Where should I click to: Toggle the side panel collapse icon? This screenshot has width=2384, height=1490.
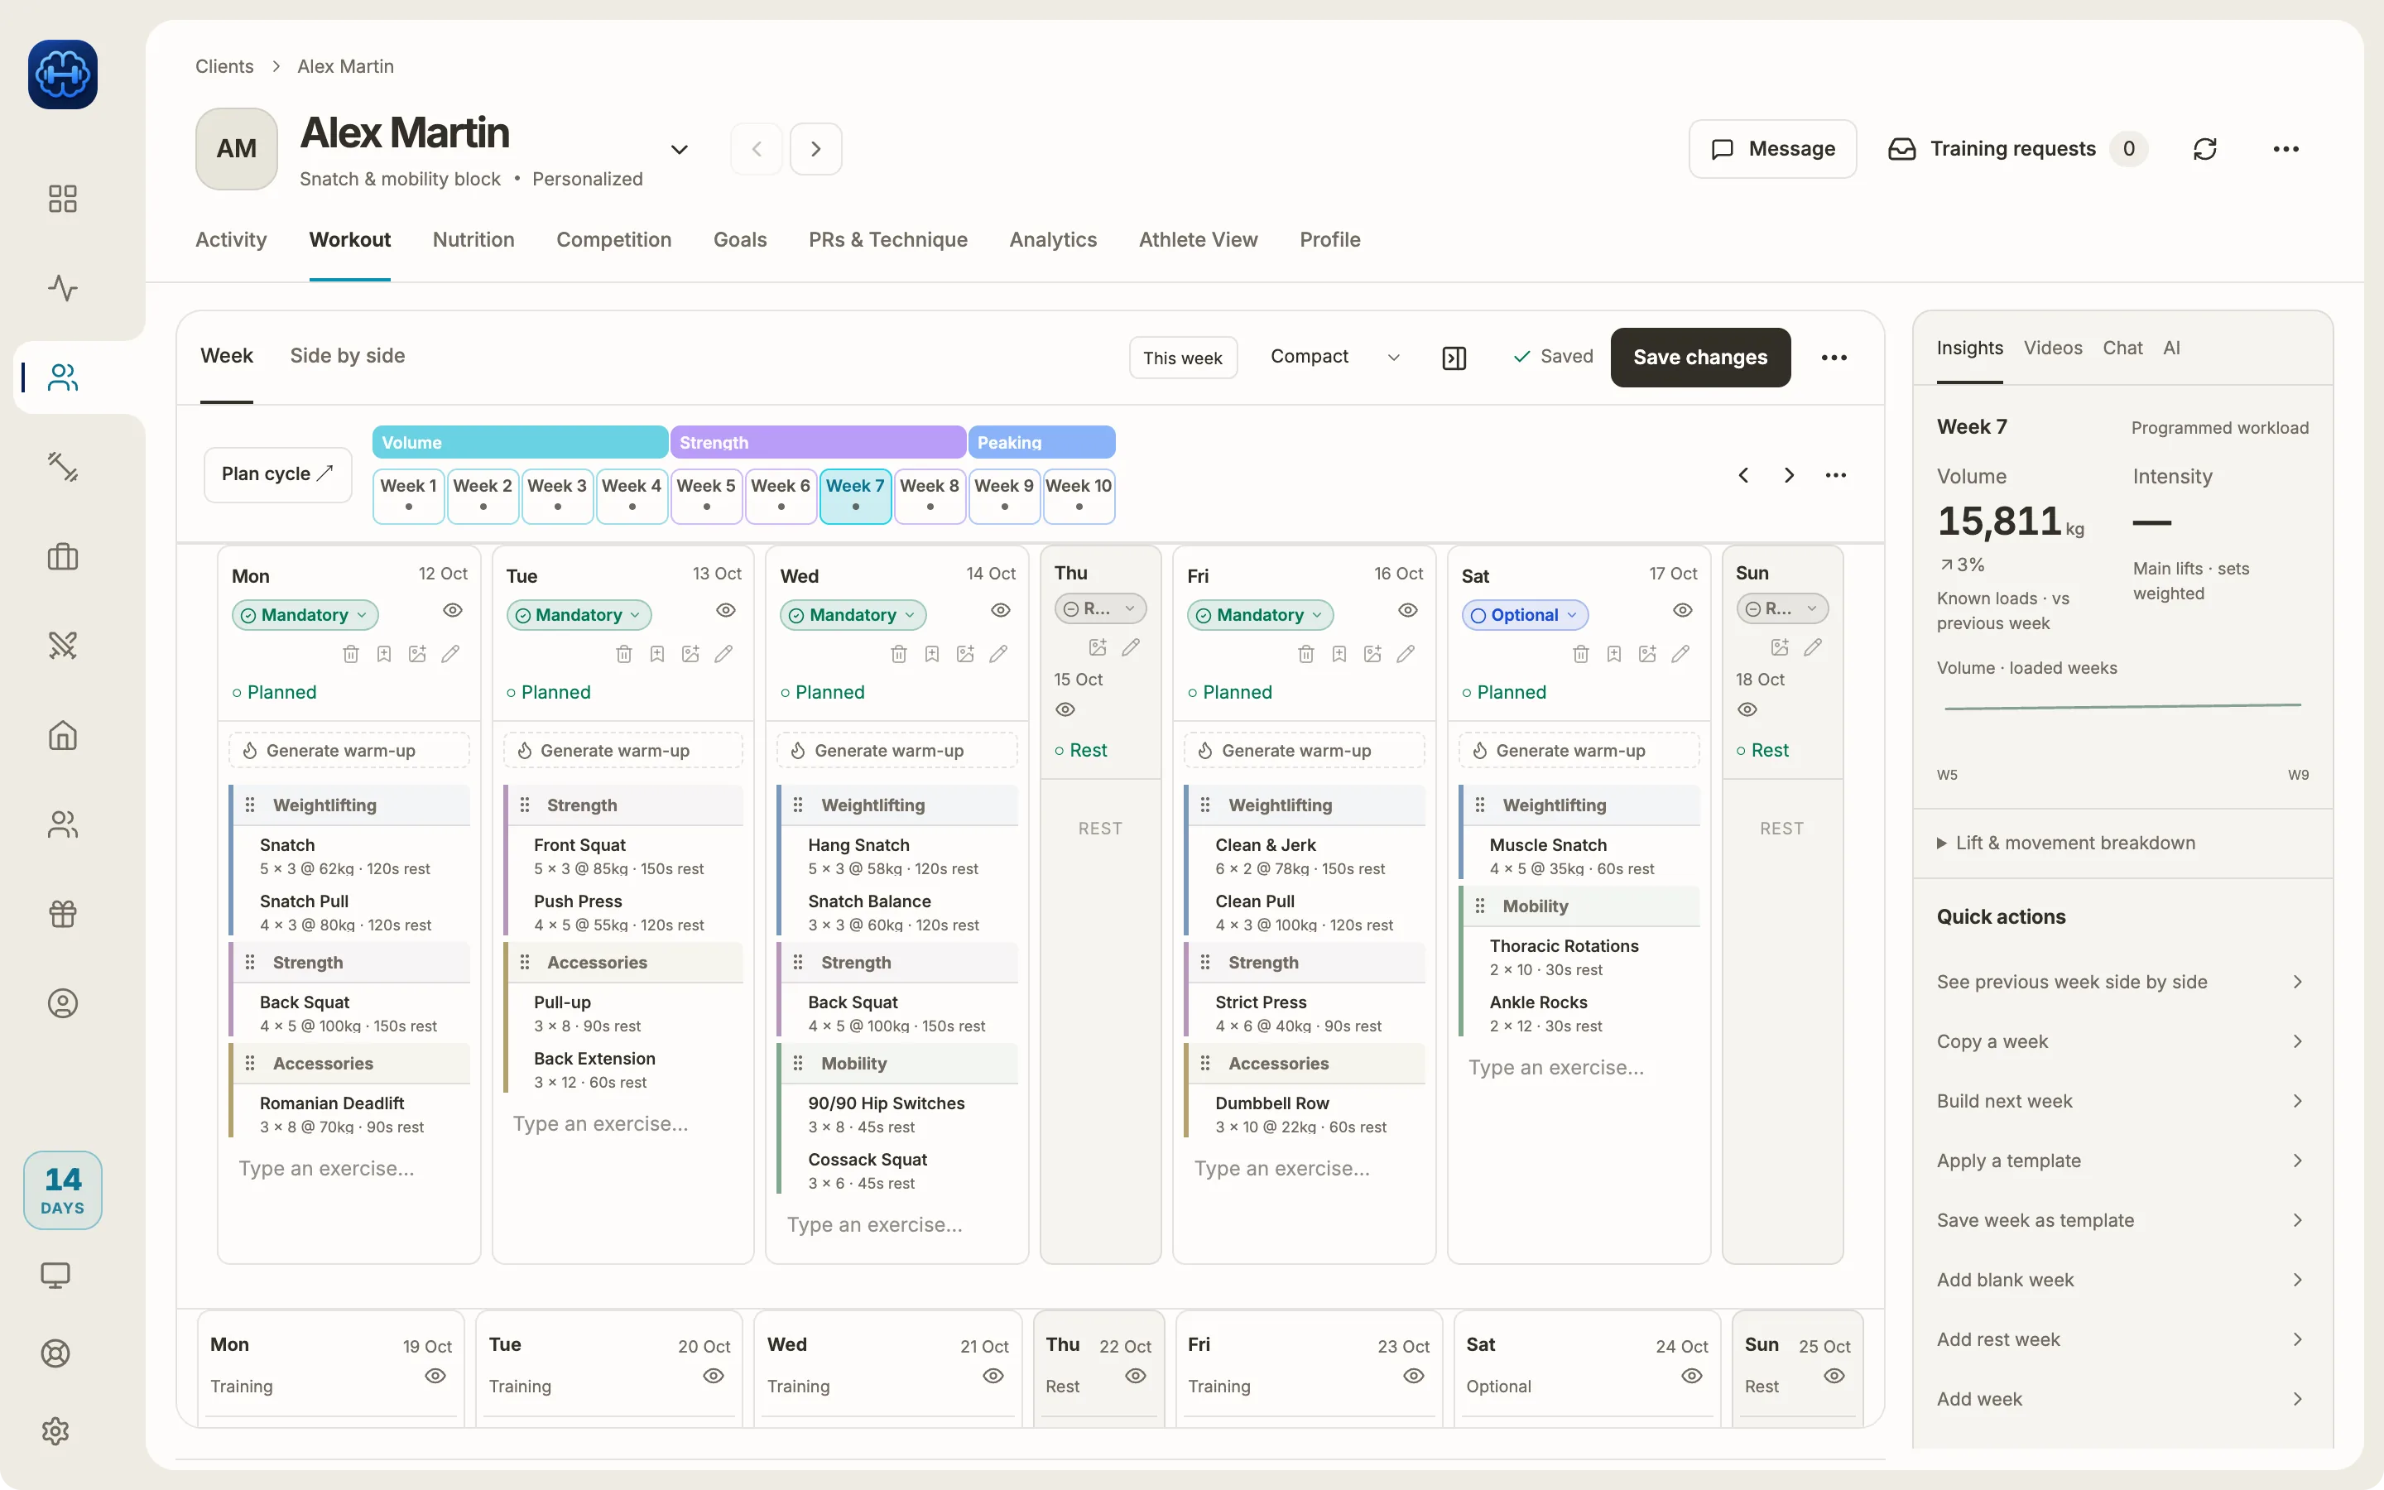[1454, 358]
